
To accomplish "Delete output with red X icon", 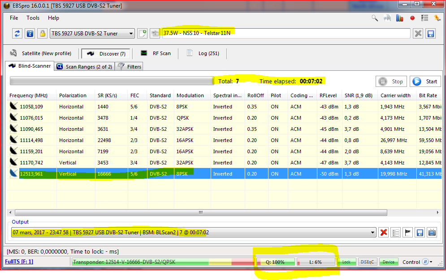I will click(x=384, y=233).
